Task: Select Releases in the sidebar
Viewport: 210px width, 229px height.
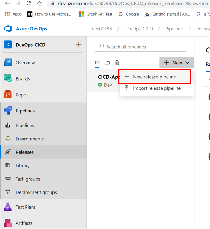Action: [43, 152]
